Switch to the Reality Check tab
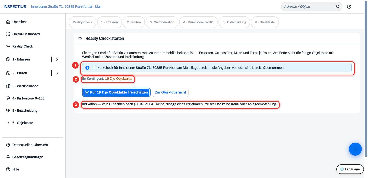368x178 pixels. 83,22
